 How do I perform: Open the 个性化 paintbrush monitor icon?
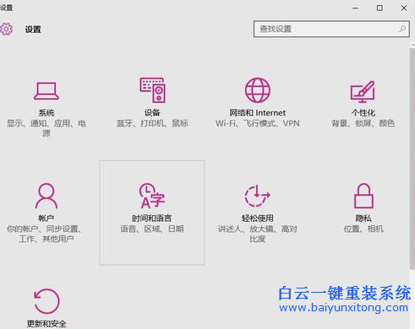coord(363,91)
